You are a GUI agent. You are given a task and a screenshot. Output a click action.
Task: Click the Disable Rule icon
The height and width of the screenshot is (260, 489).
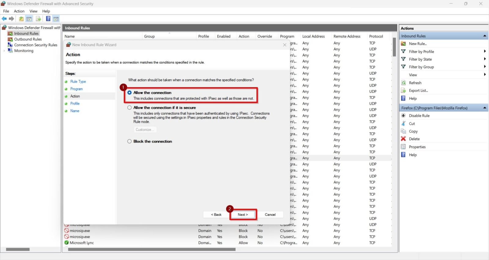pos(403,116)
